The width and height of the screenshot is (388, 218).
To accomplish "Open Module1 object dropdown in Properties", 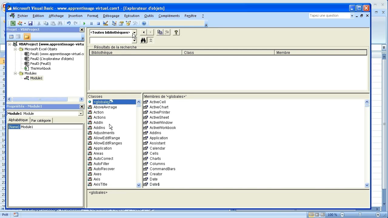I will pyautogui.click(x=81, y=114).
